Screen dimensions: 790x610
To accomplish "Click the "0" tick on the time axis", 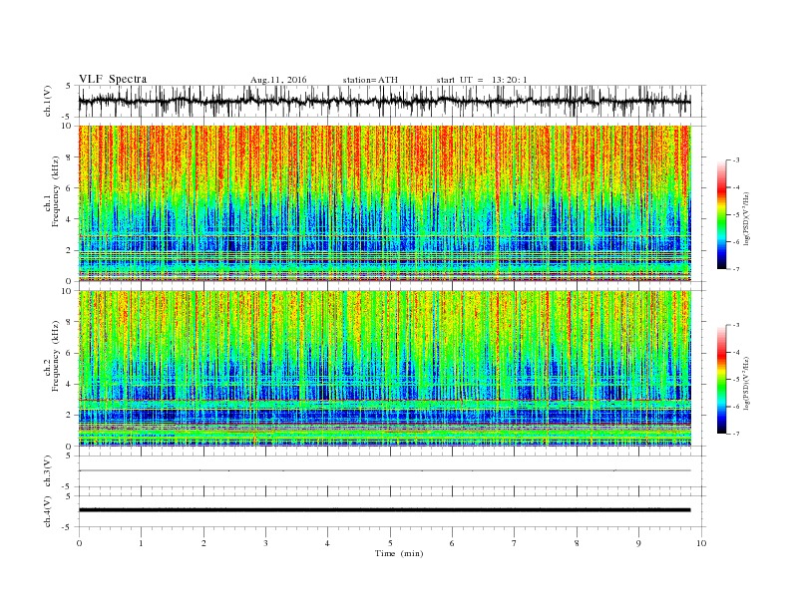I will tap(79, 543).
